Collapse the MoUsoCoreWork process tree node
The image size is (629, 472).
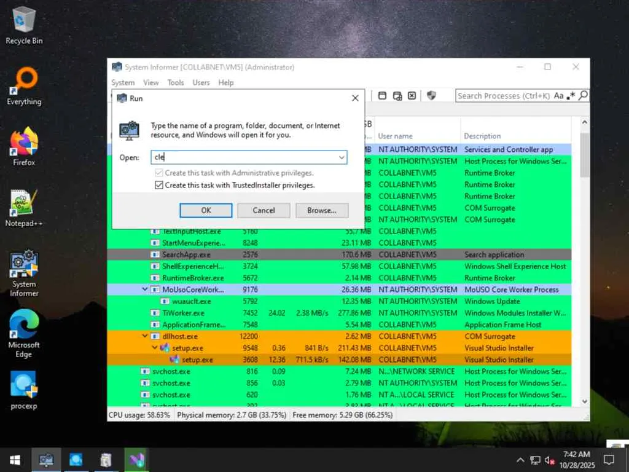(145, 289)
